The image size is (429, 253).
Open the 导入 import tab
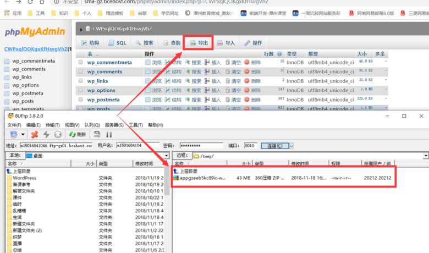(x=226, y=43)
